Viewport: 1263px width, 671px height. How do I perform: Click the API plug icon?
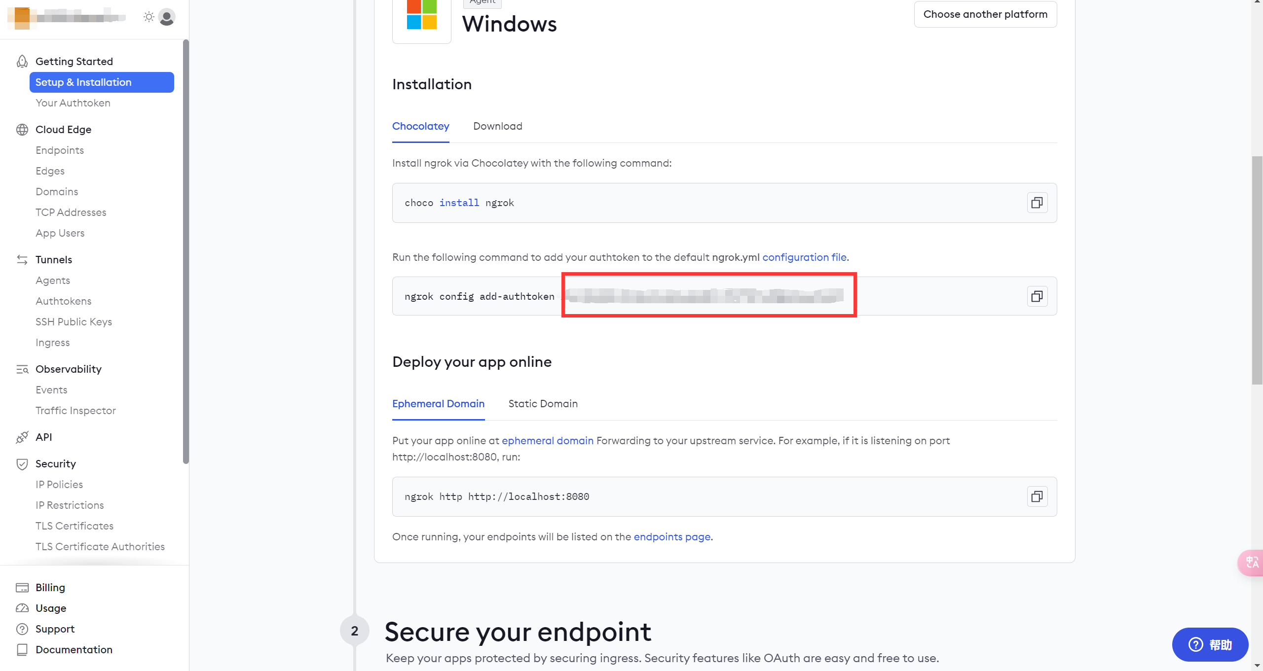pyautogui.click(x=22, y=437)
